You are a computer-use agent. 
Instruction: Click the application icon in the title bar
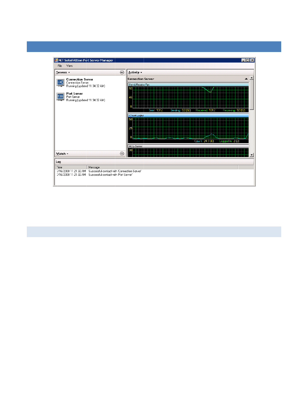[x=56, y=60]
